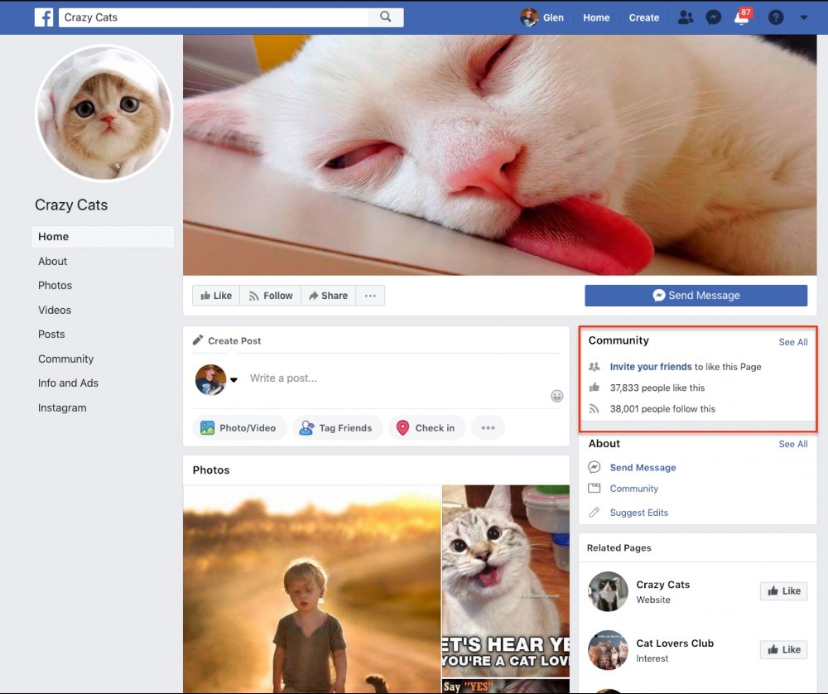
Task: Open Posts in the page sidebar
Action: tap(51, 335)
